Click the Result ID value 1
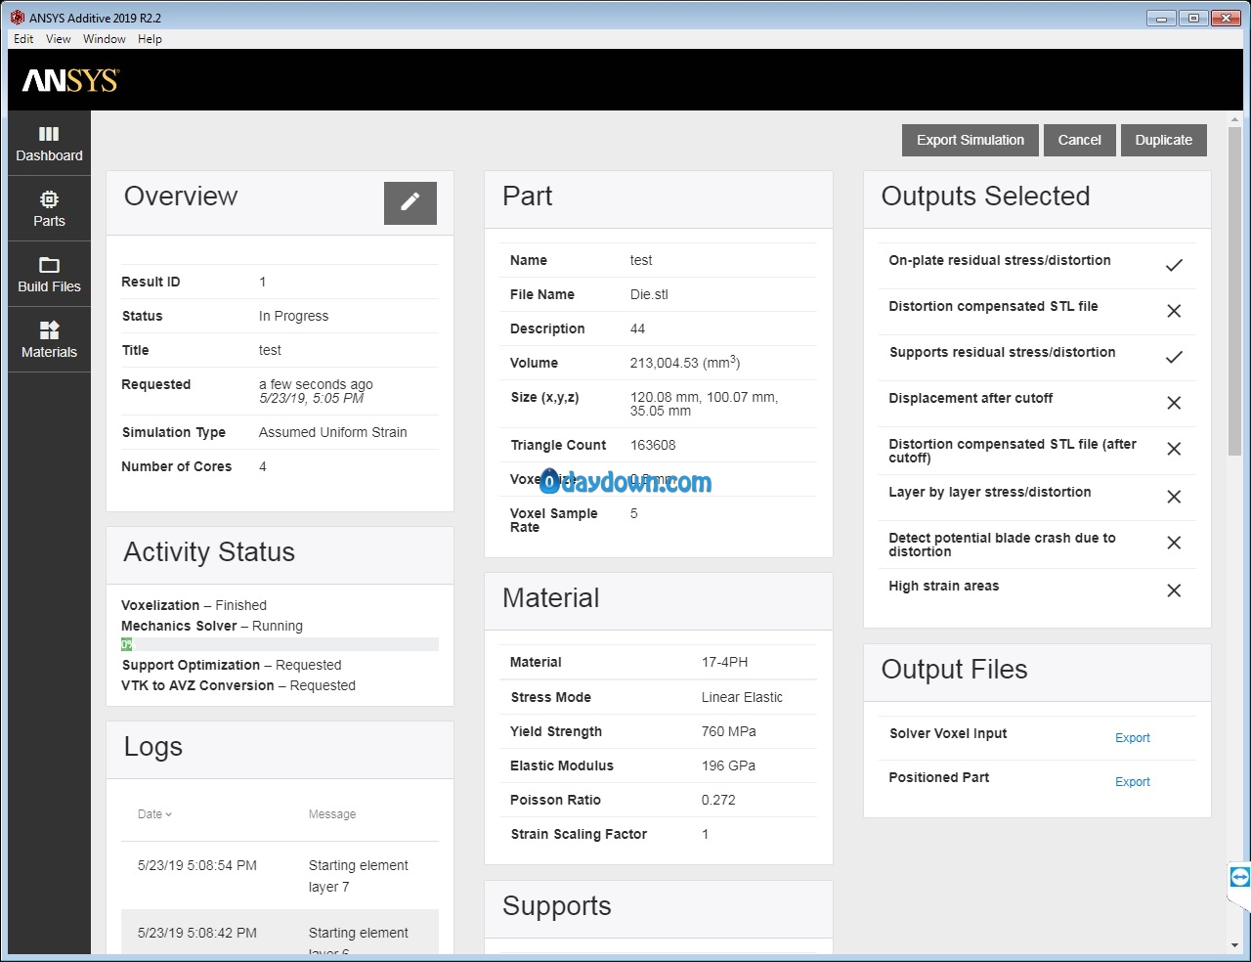Screen dimensions: 1251x962 click(262, 282)
